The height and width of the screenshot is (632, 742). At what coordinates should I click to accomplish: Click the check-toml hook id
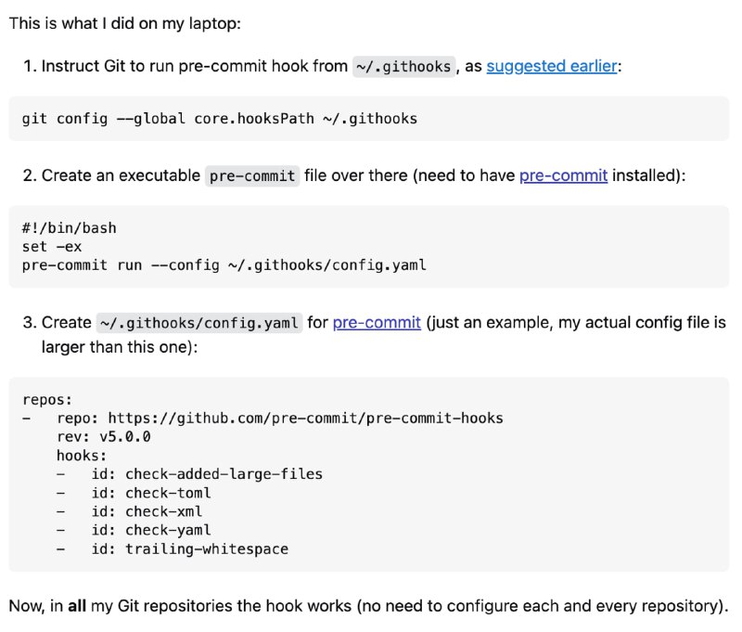click(x=168, y=493)
